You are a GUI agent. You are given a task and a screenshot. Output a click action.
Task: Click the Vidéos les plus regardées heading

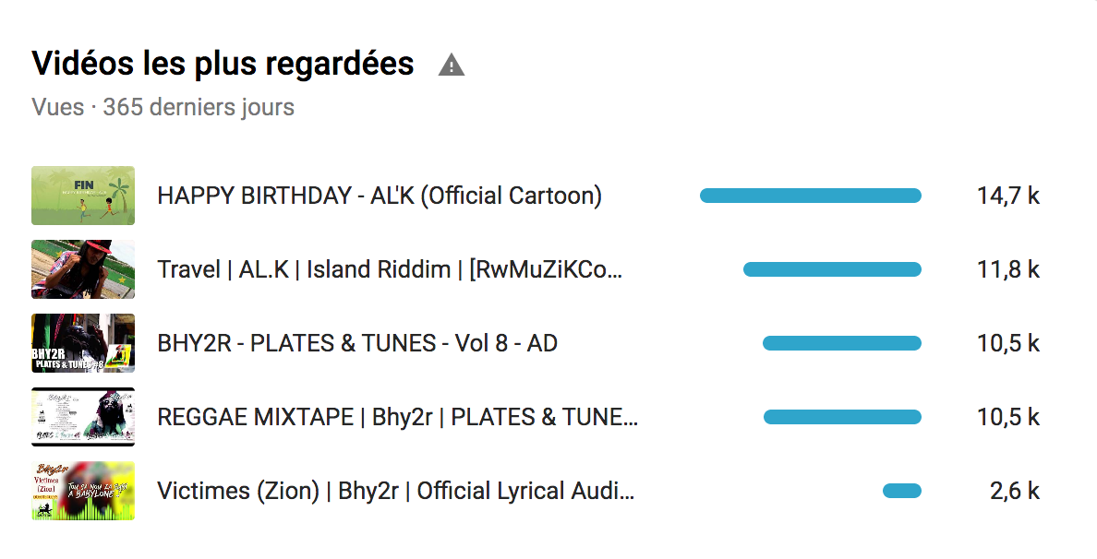point(223,64)
